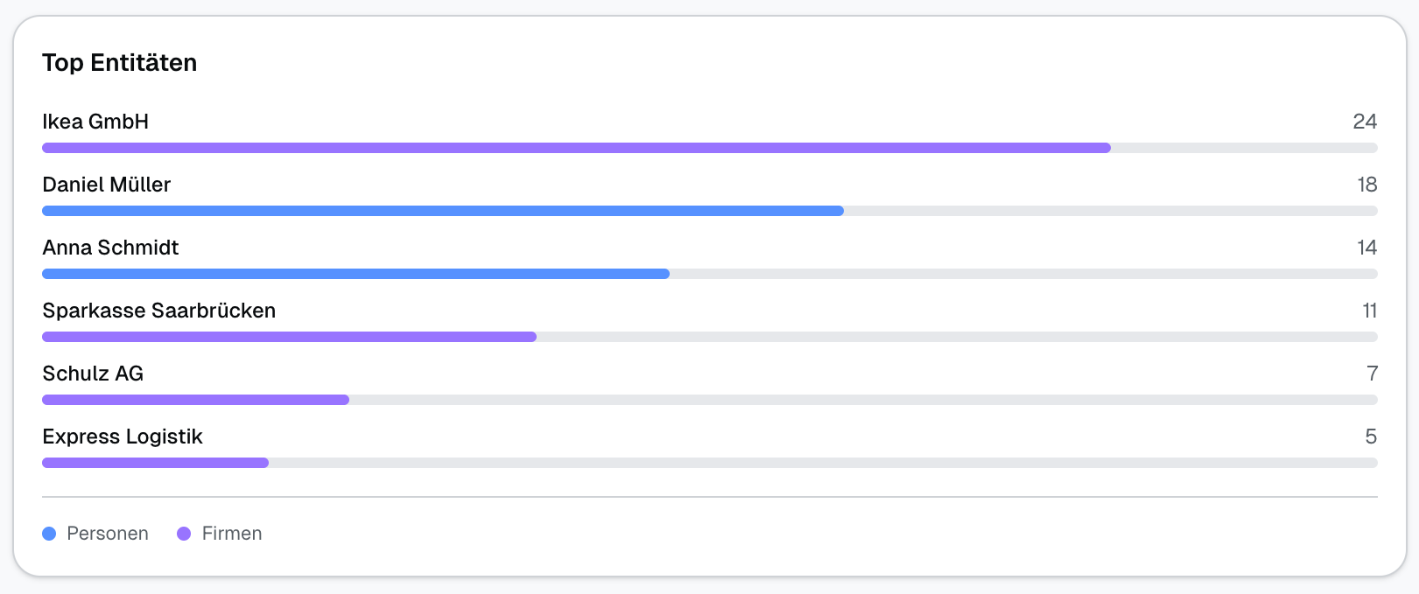This screenshot has width=1419, height=594.
Task: Click the blue Anna Schmidt bar
Action: pyautogui.click(x=355, y=274)
